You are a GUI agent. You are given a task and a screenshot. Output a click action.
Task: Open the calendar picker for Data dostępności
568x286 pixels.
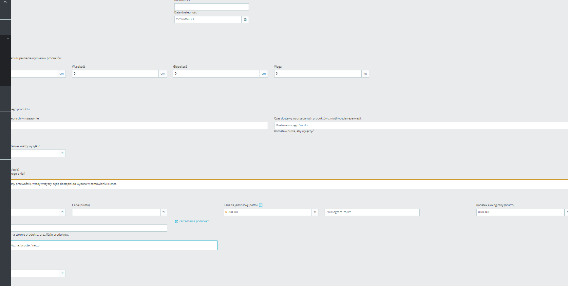[x=245, y=20]
